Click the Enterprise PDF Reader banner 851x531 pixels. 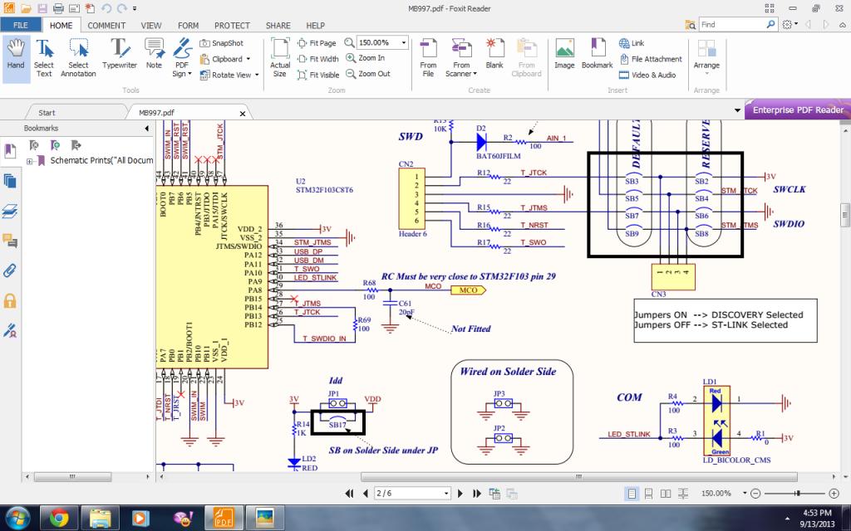coord(797,110)
